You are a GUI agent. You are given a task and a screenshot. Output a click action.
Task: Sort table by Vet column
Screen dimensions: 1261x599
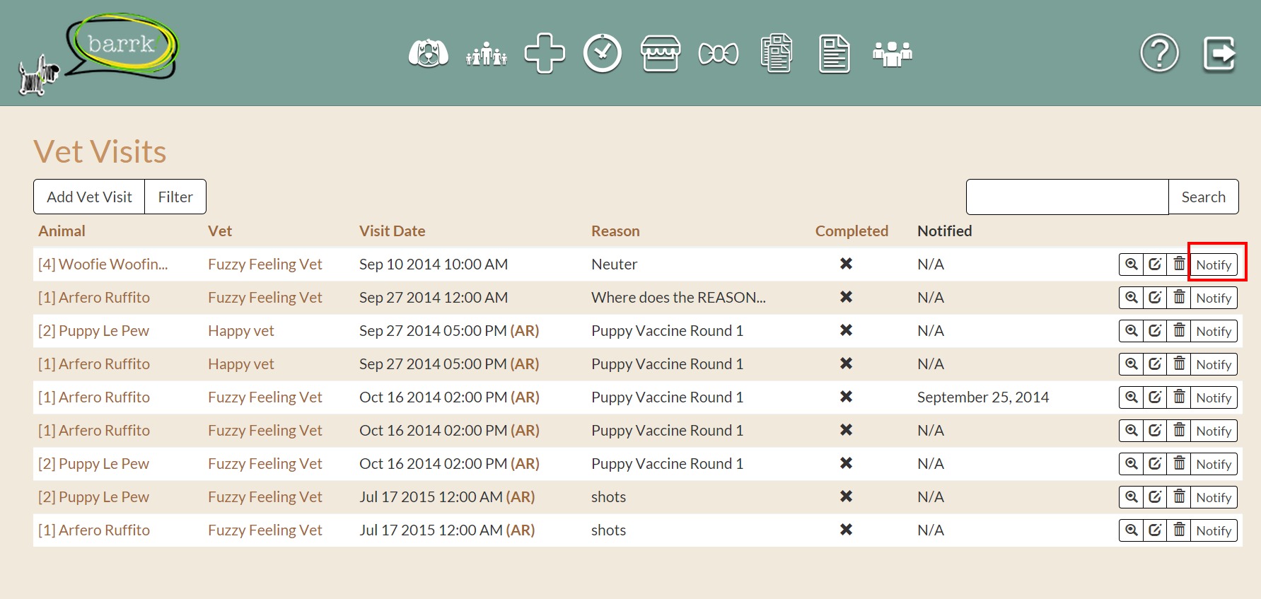tap(220, 231)
